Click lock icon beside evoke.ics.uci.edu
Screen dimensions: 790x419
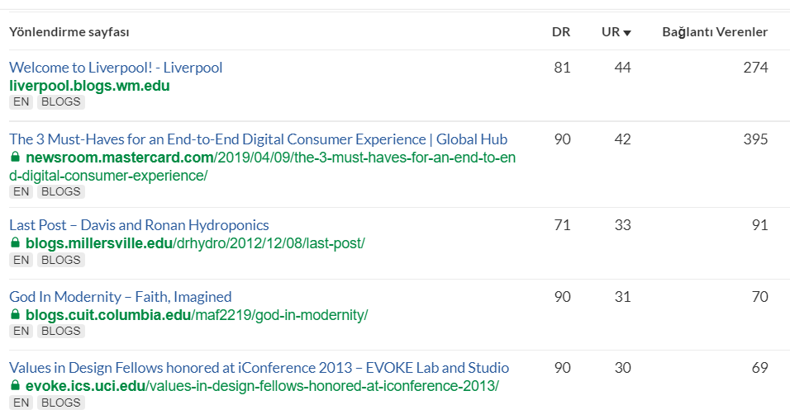coord(15,386)
